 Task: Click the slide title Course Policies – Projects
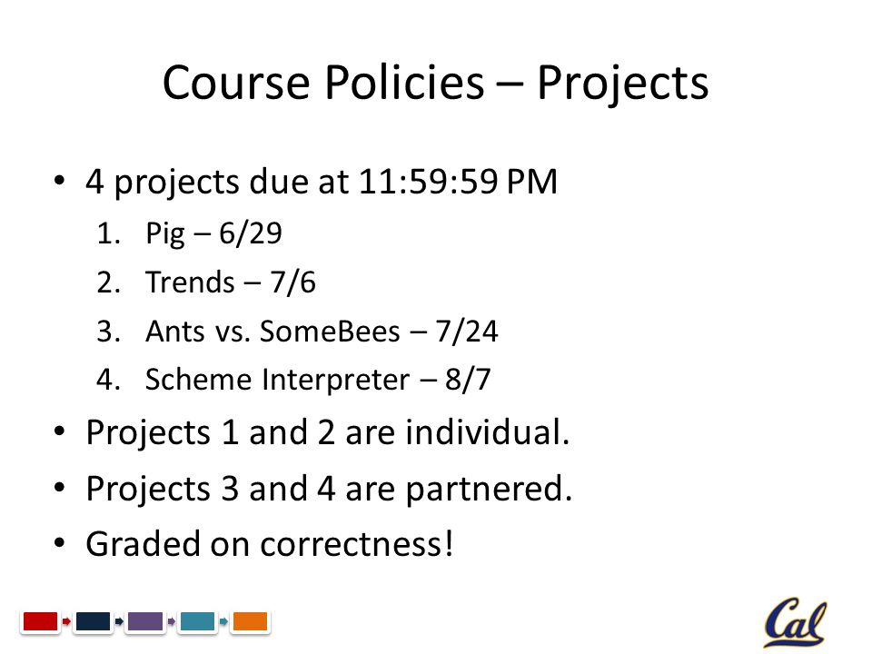435,84
